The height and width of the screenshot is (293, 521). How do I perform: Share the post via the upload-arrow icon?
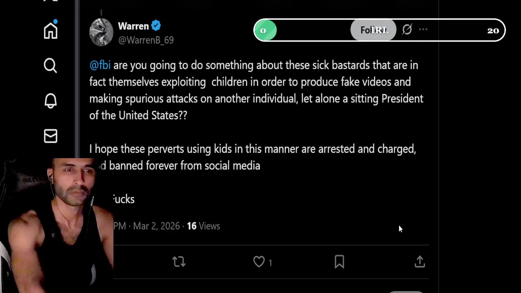coord(420,262)
